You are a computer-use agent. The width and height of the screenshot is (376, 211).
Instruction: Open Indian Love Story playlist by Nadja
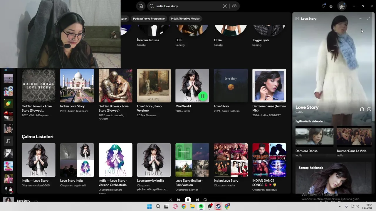click(x=231, y=160)
